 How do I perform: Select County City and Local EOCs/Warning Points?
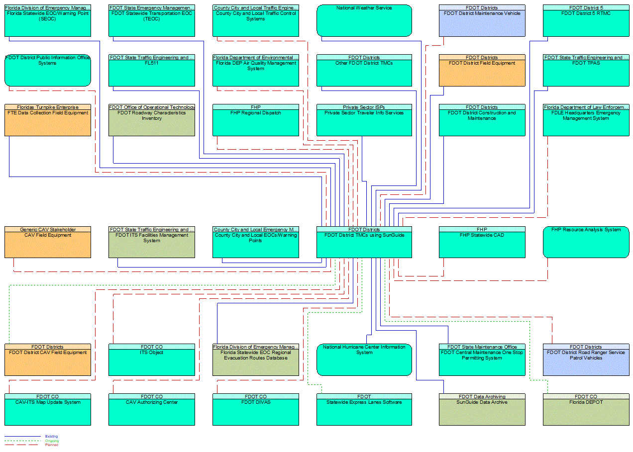point(256,242)
